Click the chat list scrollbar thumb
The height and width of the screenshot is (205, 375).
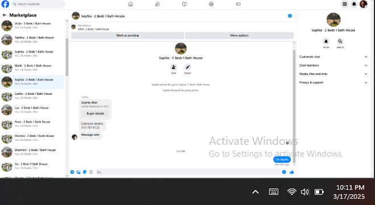67,57
